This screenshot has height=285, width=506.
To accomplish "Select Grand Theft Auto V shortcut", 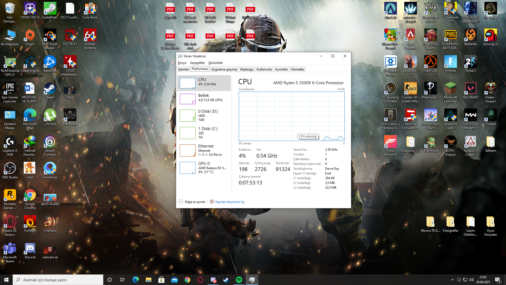I will tap(430, 12).
